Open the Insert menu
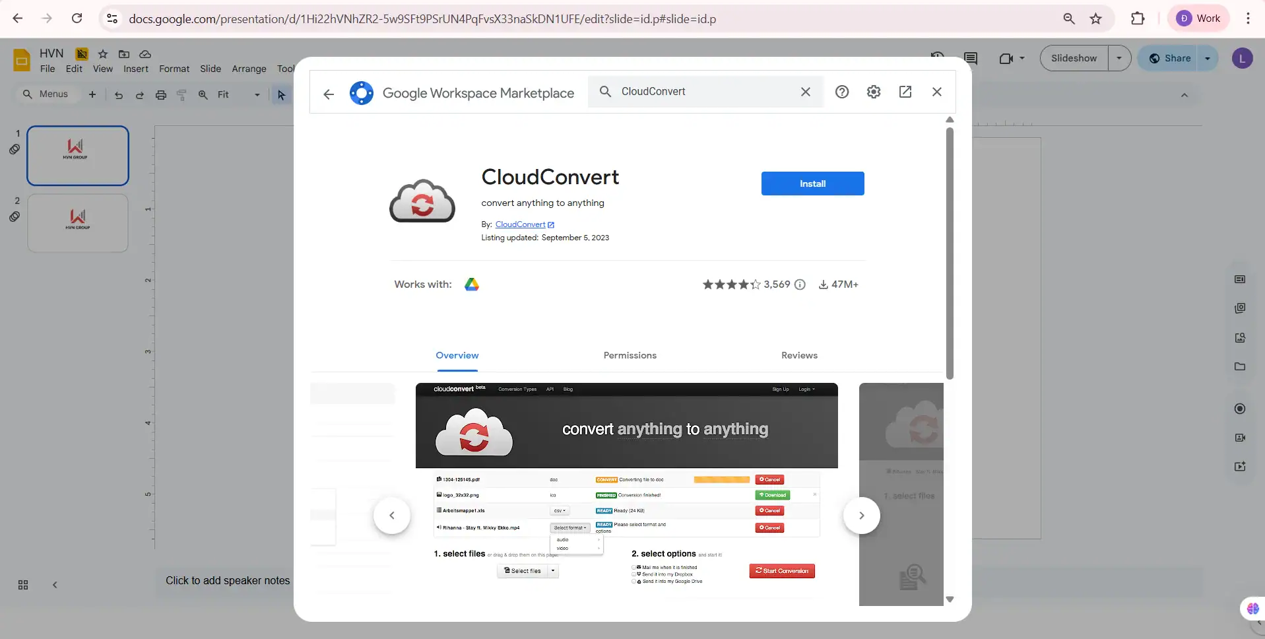 [x=135, y=69]
